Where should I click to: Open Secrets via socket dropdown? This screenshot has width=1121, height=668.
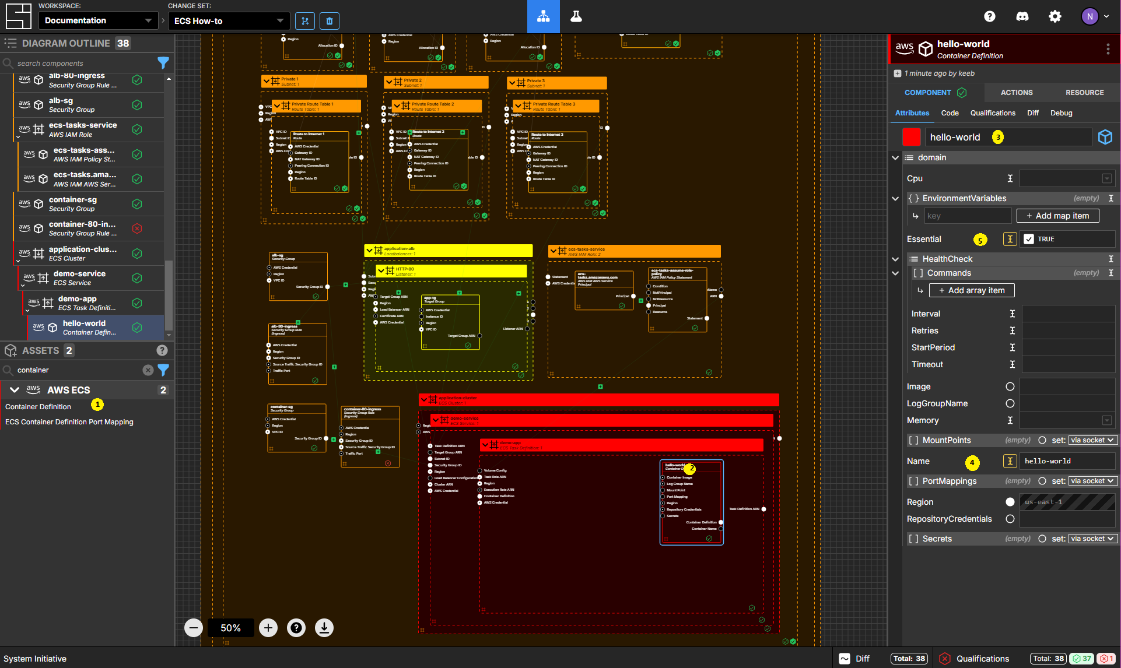pyautogui.click(x=1092, y=539)
